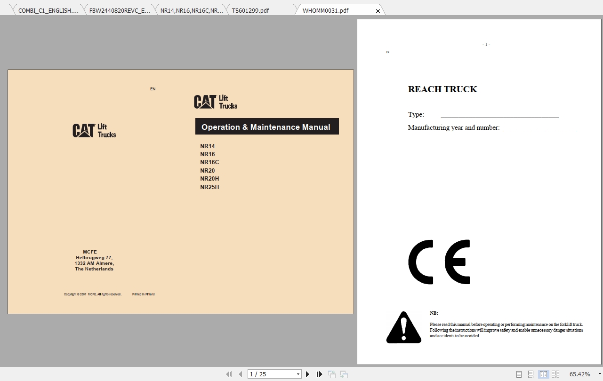The width and height of the screenshot is (603, 381).
Task: Click the NB: note label
Action: pos(434,313)
